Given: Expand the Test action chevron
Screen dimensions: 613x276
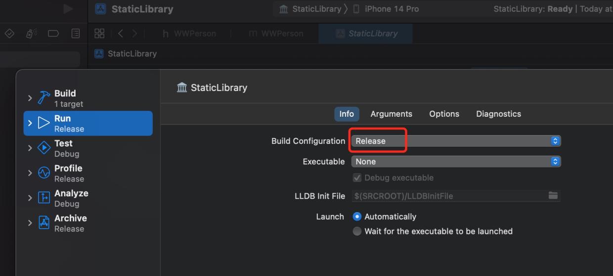Looking at the screenshot, I should point(30,148).
